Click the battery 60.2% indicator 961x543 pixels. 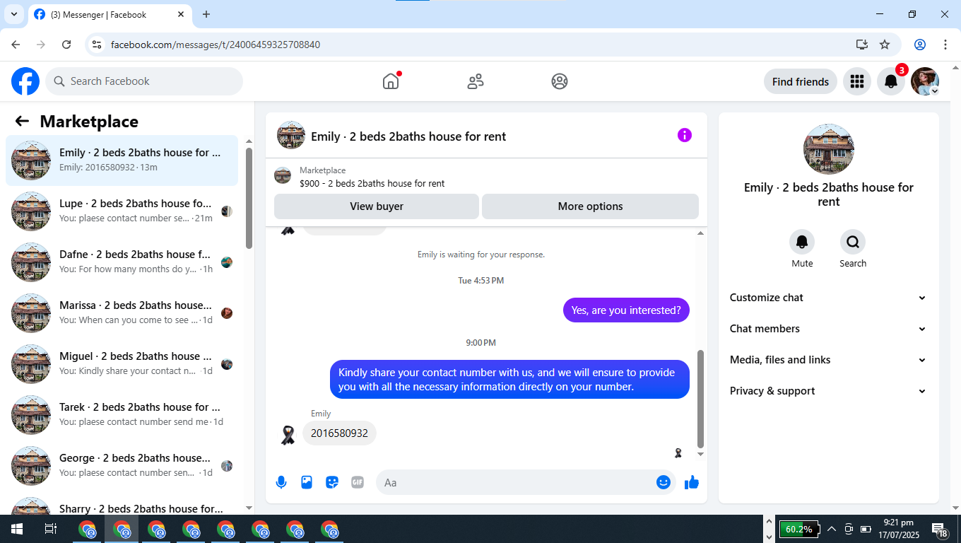[798, 529]
